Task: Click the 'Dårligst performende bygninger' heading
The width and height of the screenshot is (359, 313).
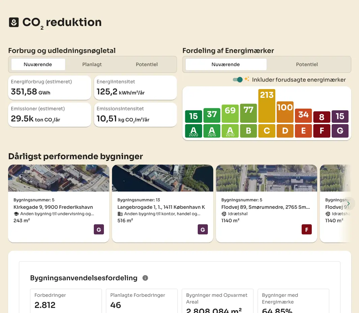Action: point(76,156)
